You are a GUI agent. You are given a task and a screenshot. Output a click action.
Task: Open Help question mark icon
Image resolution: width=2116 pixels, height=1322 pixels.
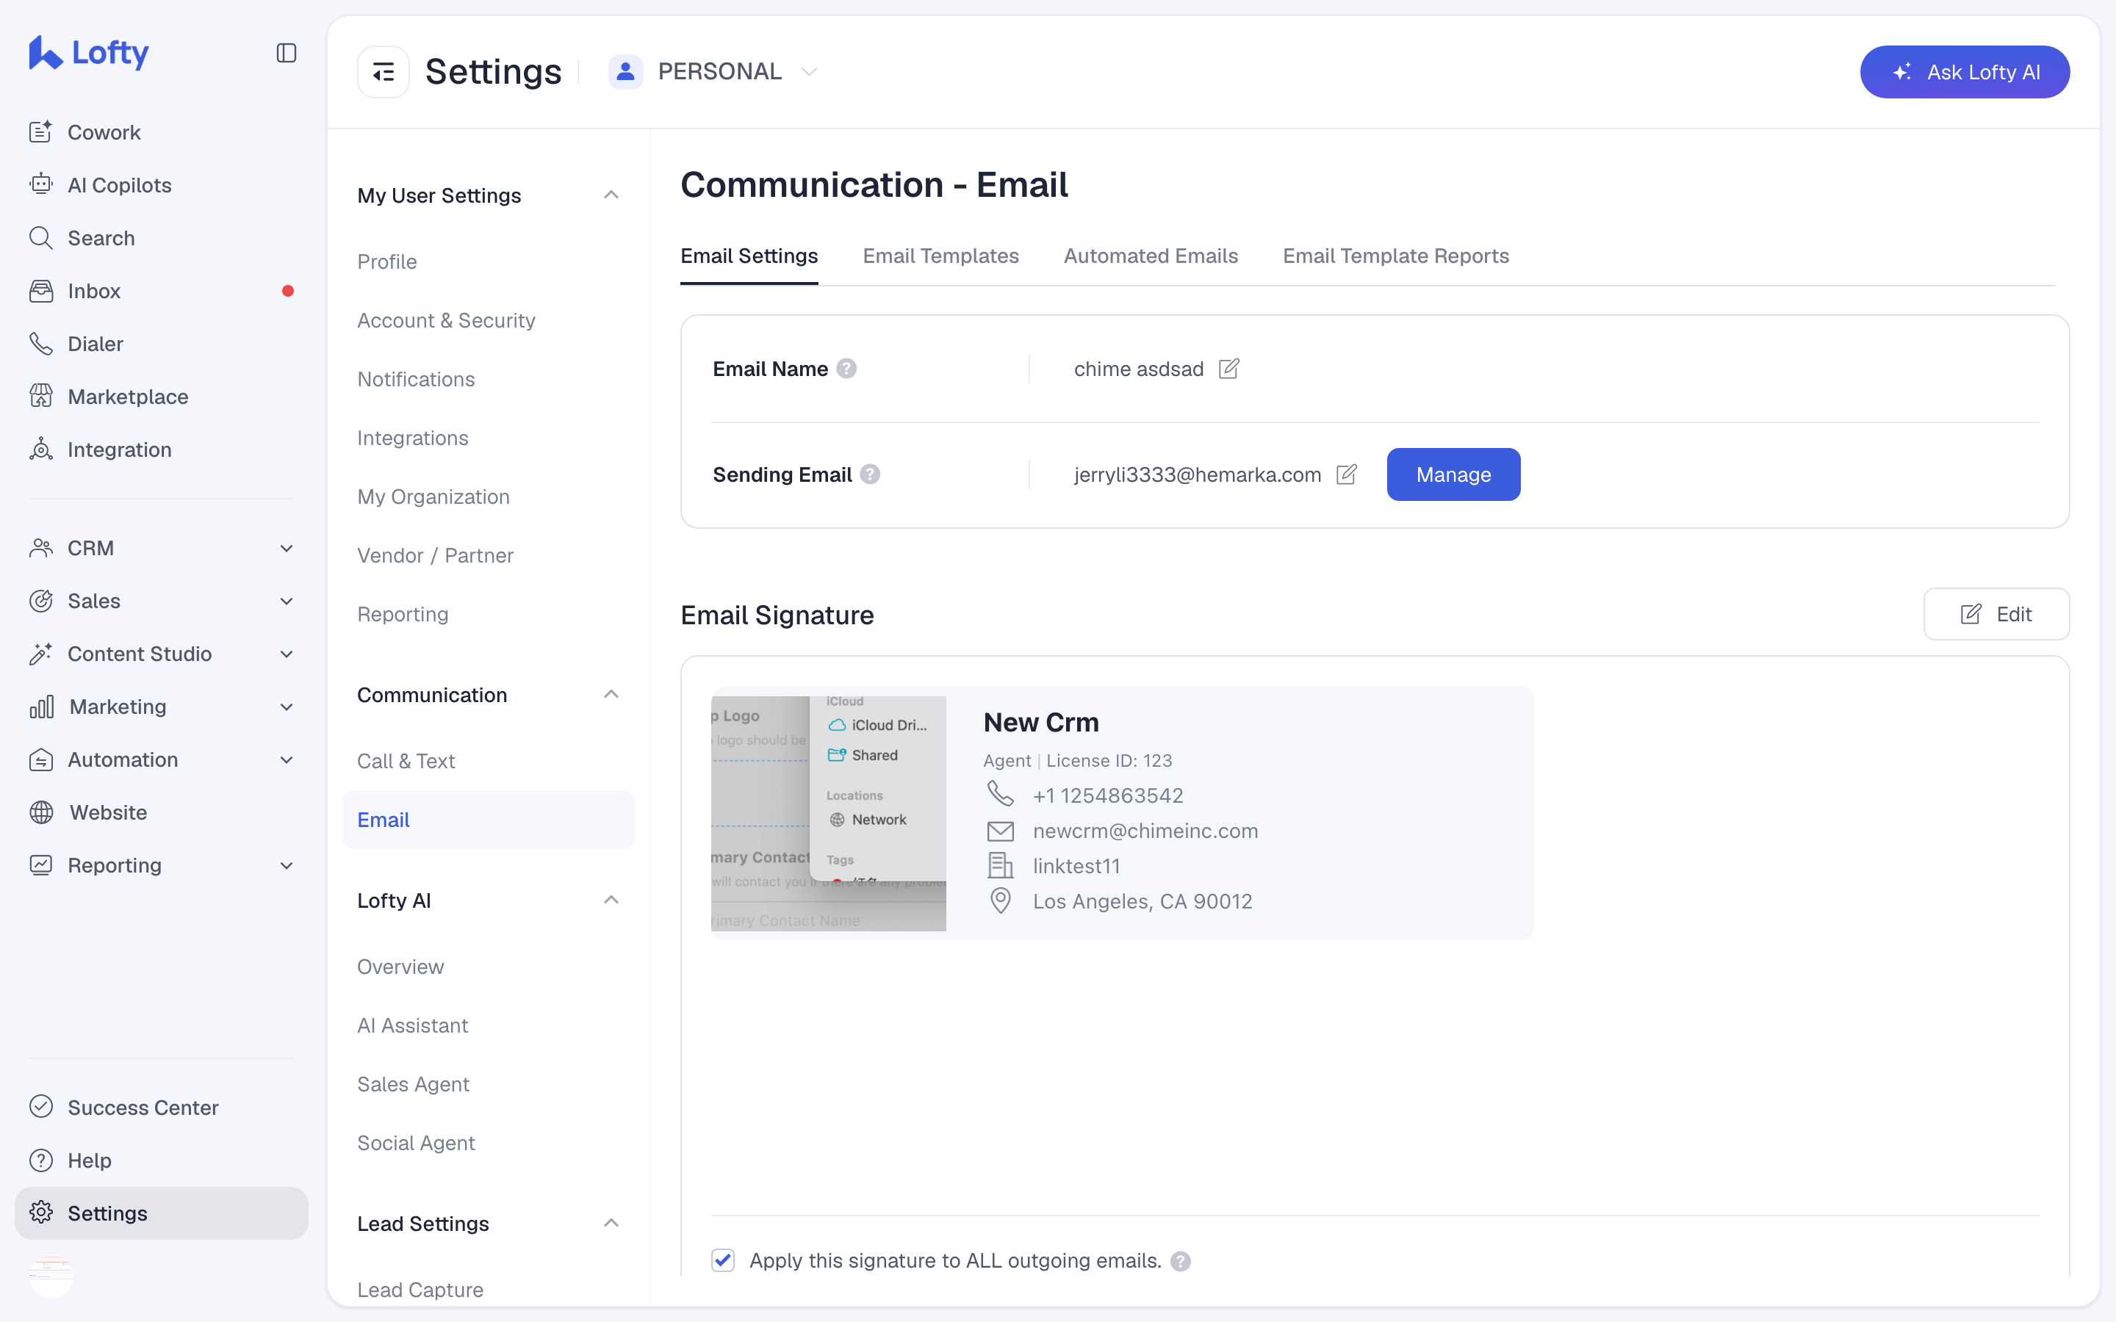click(41, 1160)
